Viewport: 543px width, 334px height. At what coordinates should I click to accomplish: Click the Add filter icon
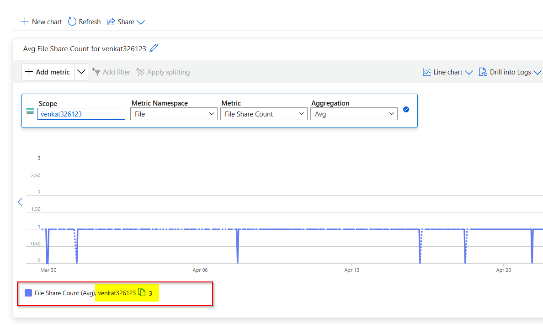pyautogui.click(x=96, y=72)
